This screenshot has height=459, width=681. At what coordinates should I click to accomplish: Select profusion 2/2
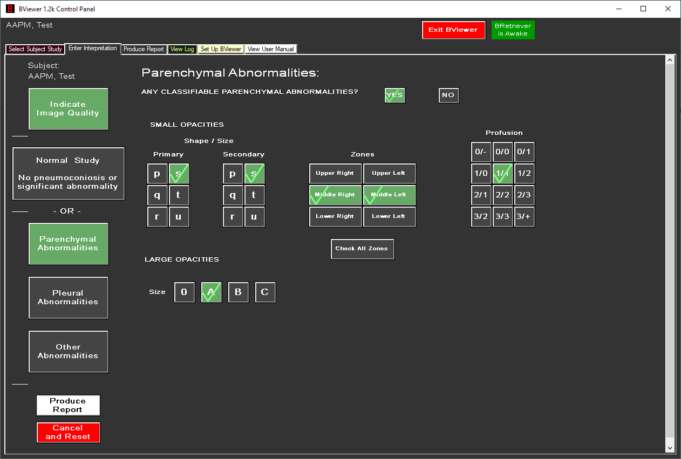coord(502,195)
